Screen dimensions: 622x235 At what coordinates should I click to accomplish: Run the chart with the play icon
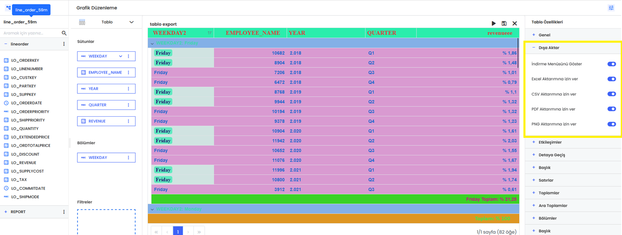494,24
